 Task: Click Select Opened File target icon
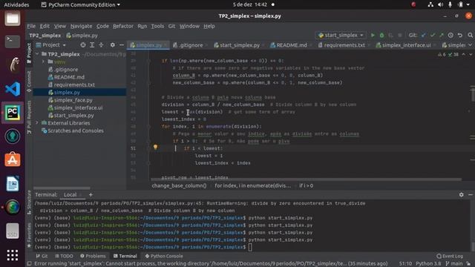tap(83, 45)
